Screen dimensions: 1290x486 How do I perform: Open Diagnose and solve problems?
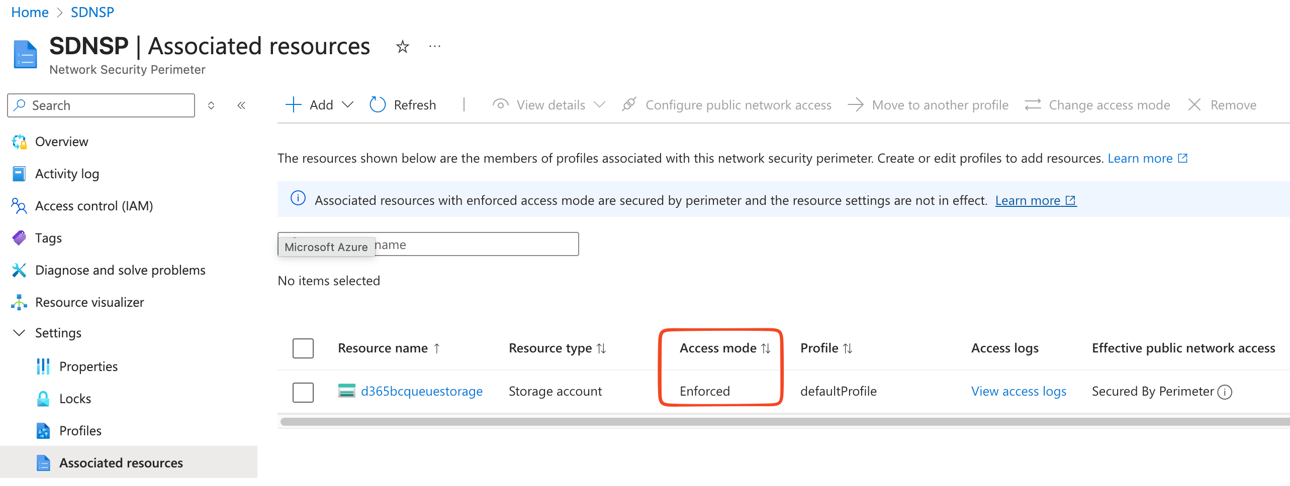click(x=120, y=270)
